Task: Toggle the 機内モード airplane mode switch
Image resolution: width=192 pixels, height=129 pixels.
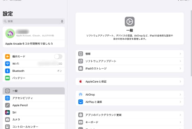Action: [x=58, y=57]
